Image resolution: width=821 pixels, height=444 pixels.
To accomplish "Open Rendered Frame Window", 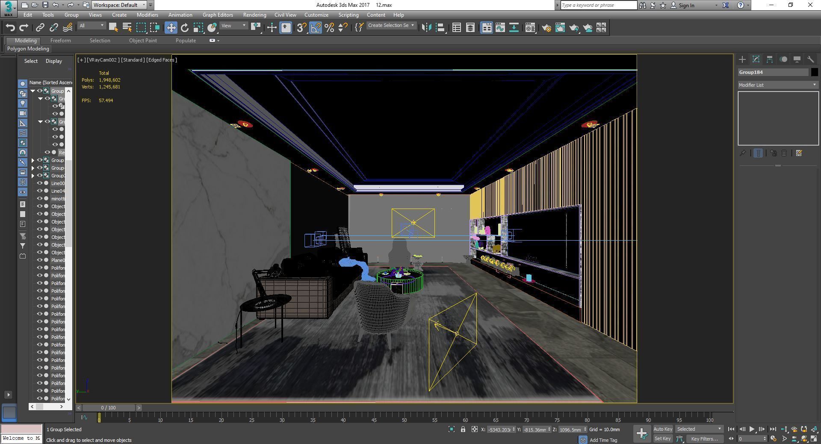I will pyautogui.click(x=560, y=28).
